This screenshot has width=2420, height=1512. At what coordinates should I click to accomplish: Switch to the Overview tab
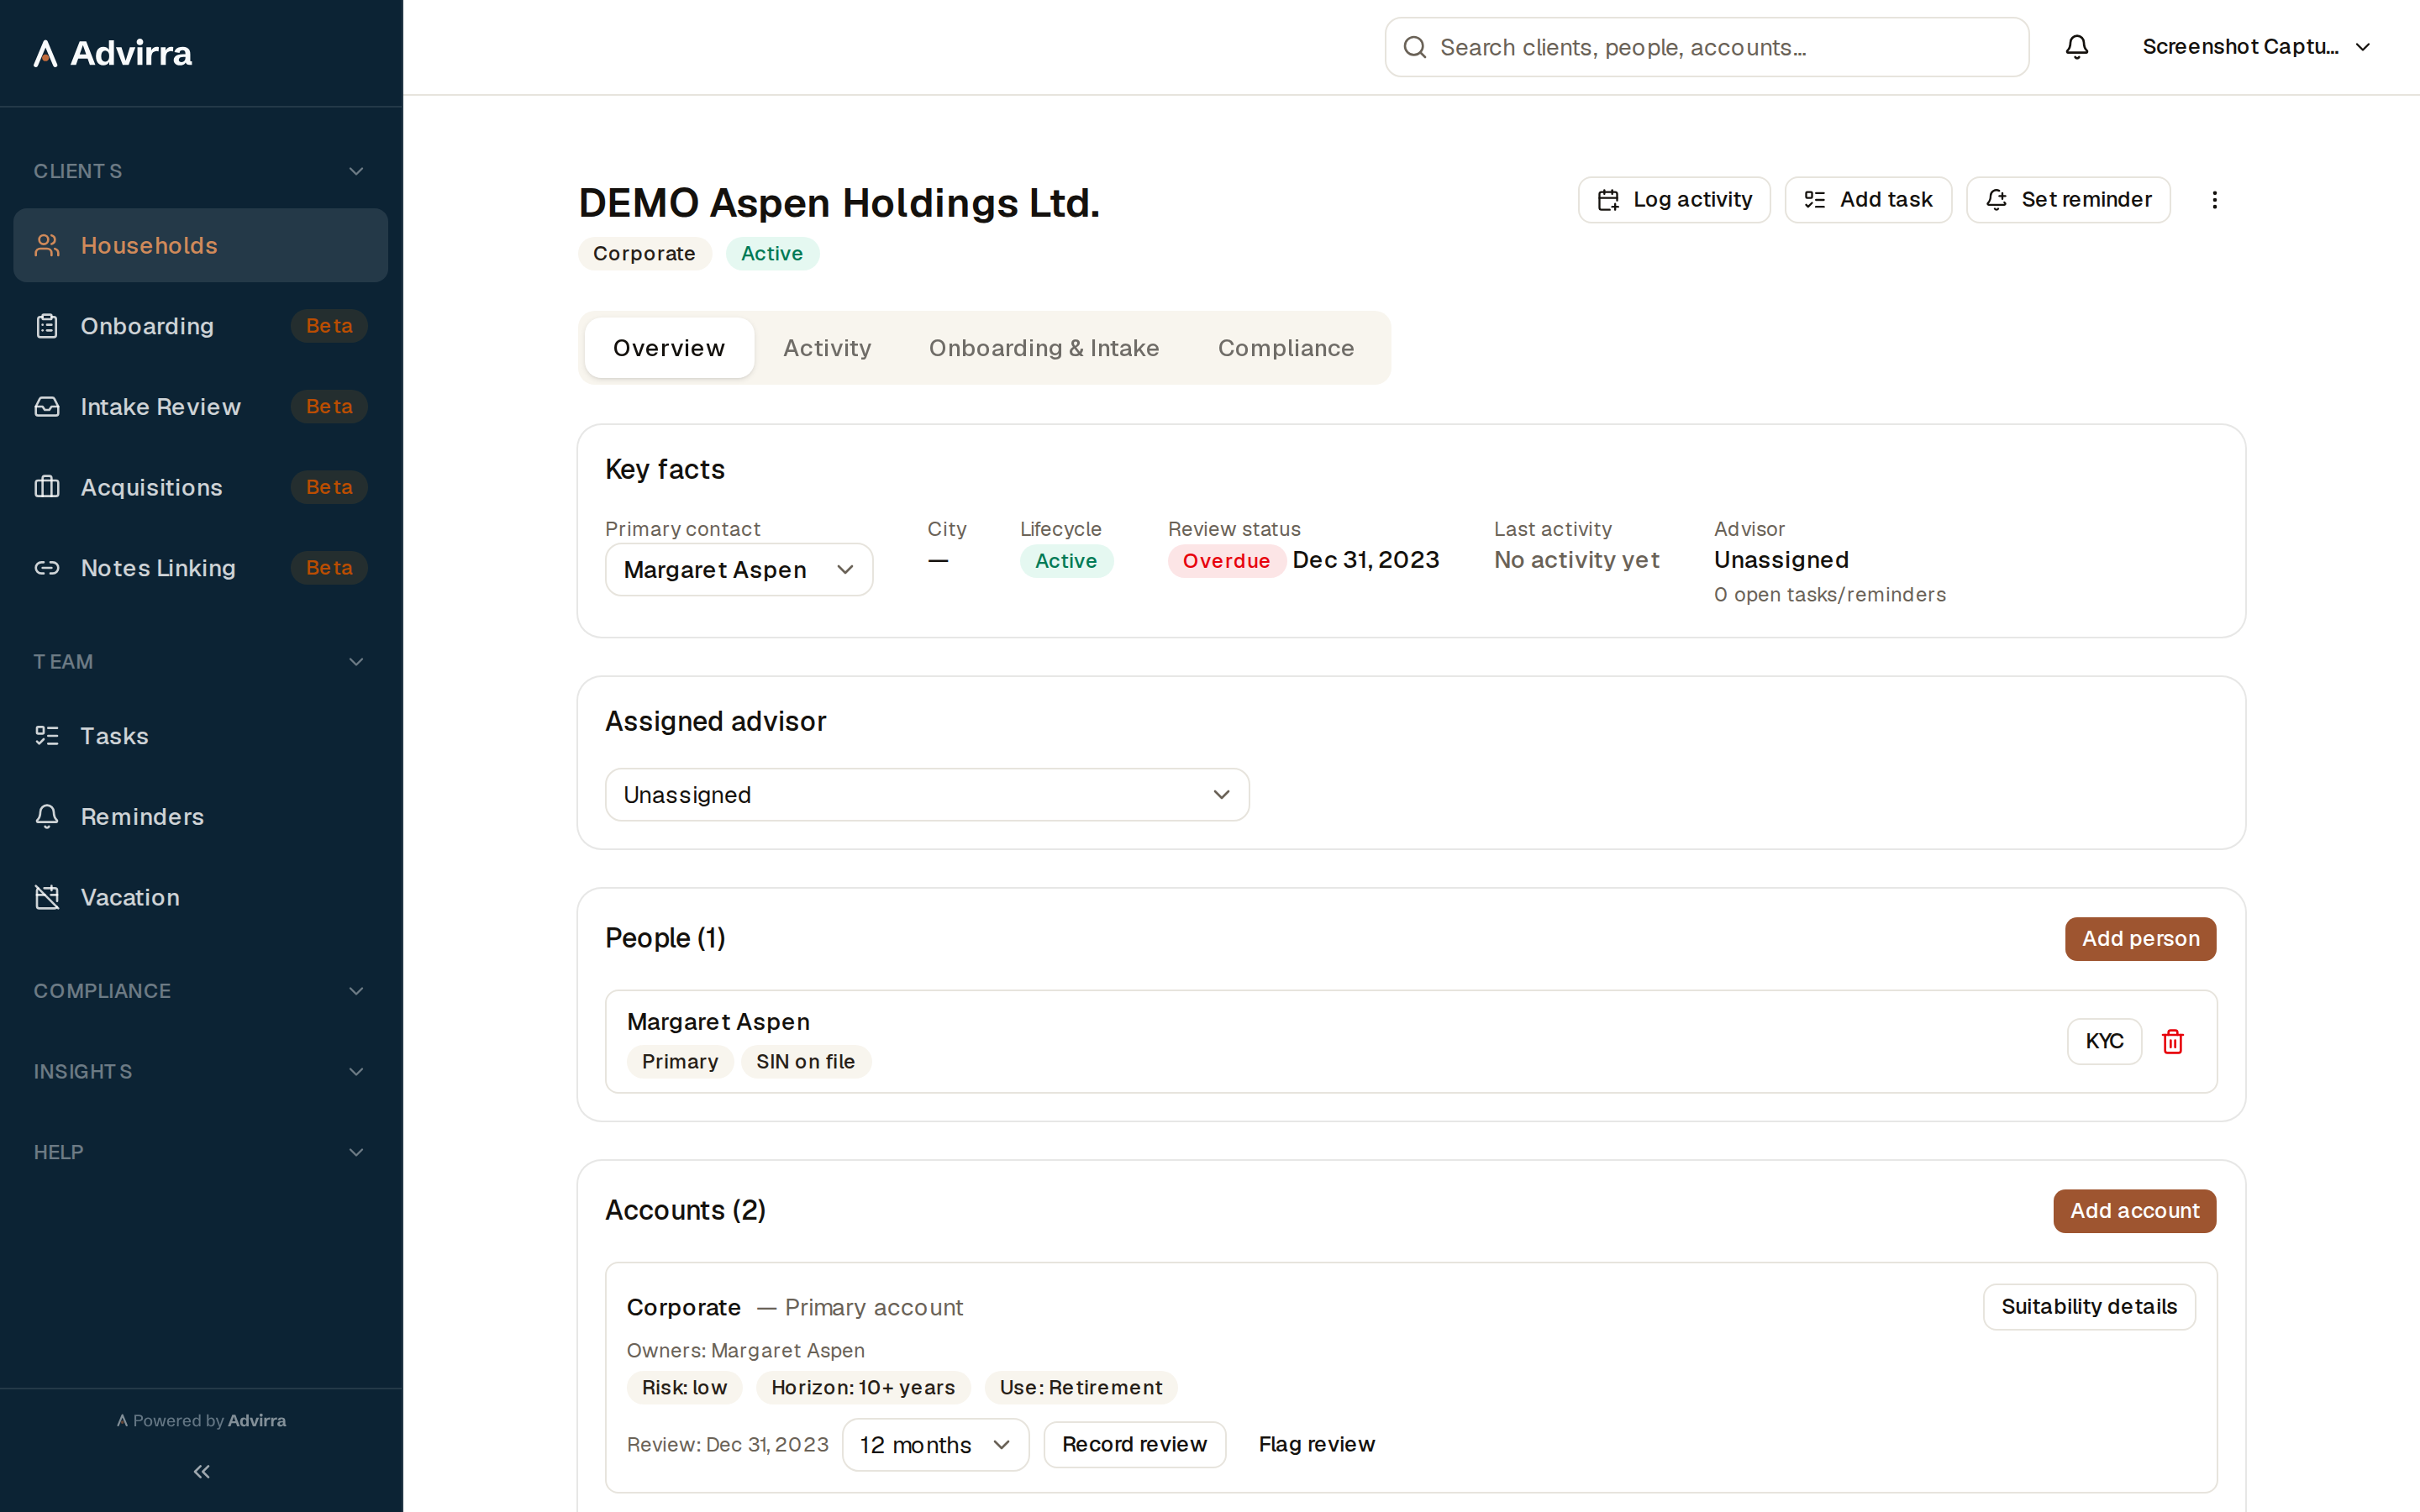coord(669,348)
